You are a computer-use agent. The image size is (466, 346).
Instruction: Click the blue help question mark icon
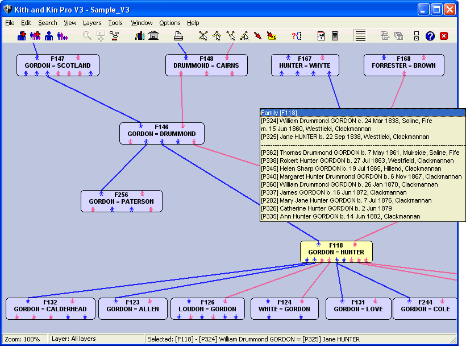(x=430, y=36)
